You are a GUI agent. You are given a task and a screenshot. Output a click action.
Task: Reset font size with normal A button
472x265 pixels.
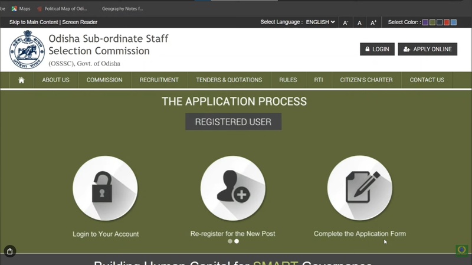click(359, 22)
